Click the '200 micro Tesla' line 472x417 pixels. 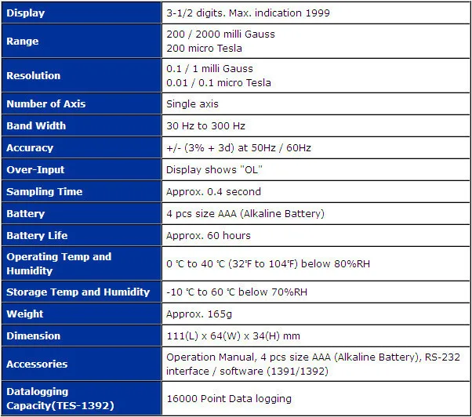pos(204,48)
